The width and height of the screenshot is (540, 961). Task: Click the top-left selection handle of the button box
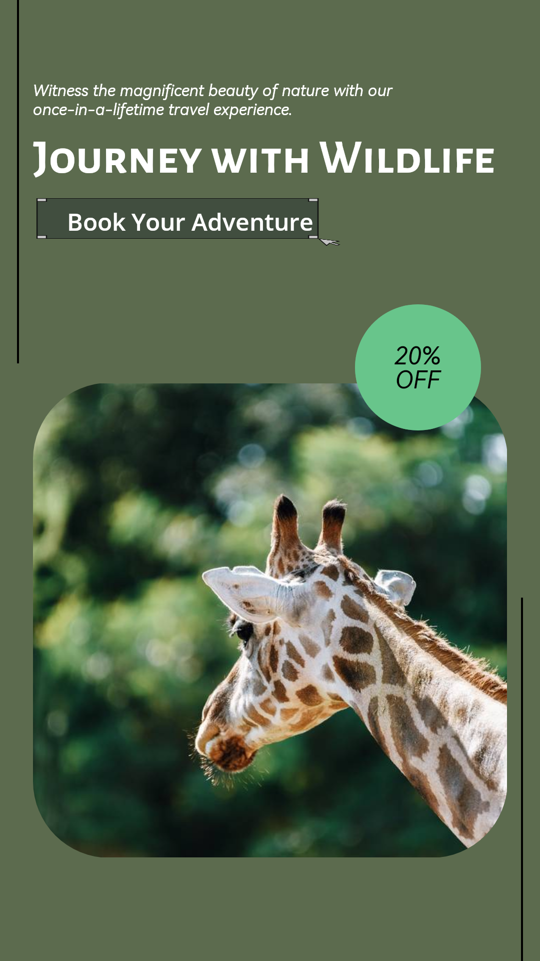click(x=42, y=200)
